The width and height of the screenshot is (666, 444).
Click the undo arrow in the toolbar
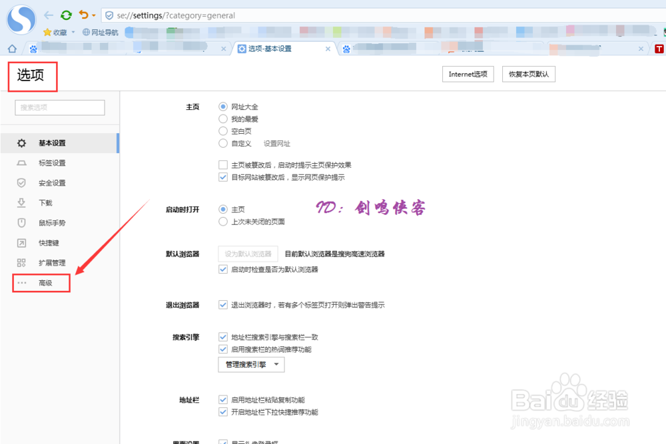pos(83,15)
